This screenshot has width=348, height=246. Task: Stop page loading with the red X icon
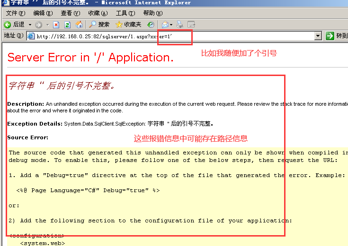point(56,25)
